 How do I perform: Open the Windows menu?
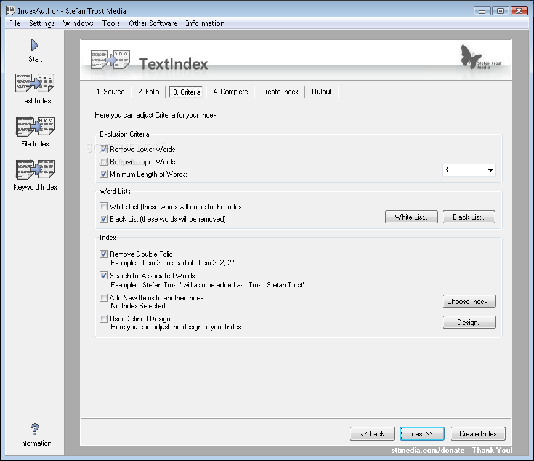click(78, 23)
